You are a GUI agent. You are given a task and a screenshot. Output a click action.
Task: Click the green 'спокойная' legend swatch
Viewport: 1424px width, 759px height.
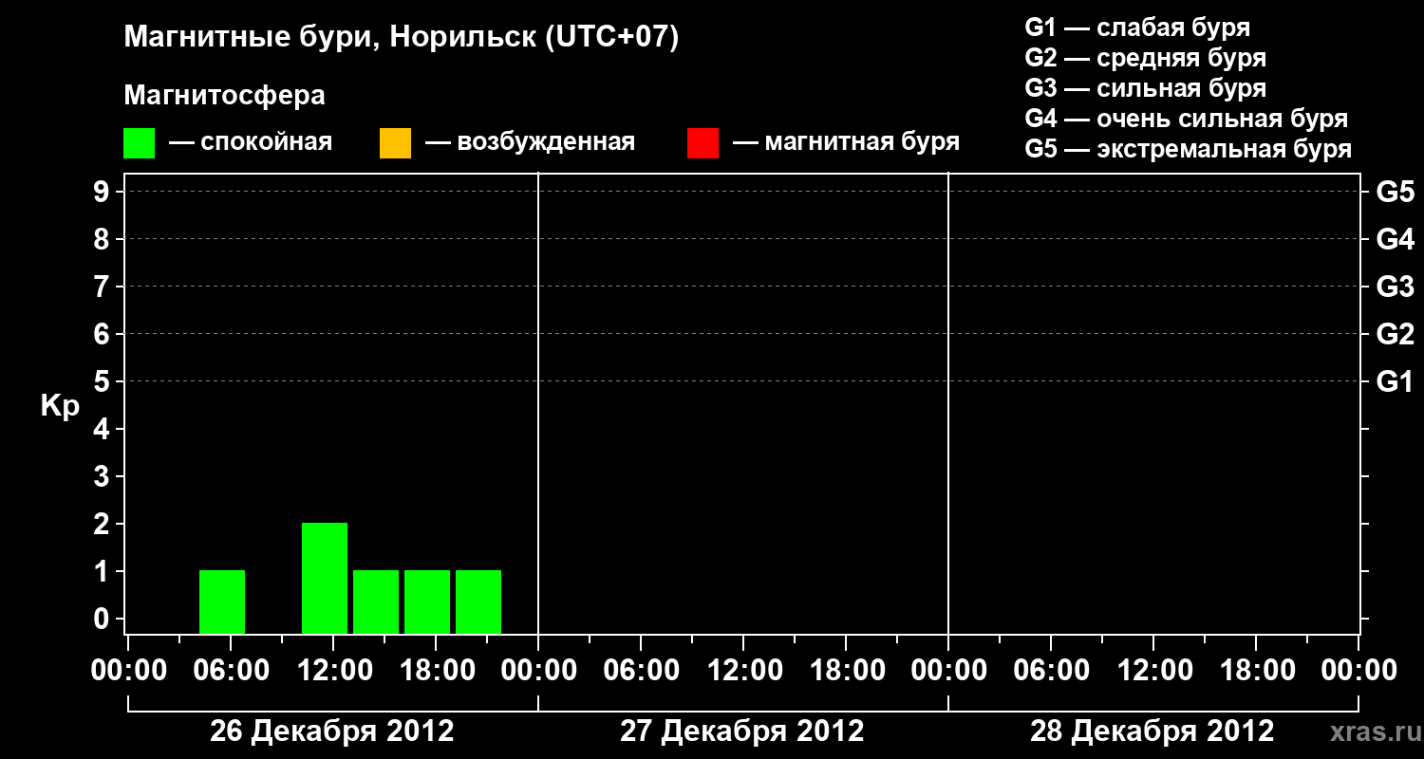point(140,143)
